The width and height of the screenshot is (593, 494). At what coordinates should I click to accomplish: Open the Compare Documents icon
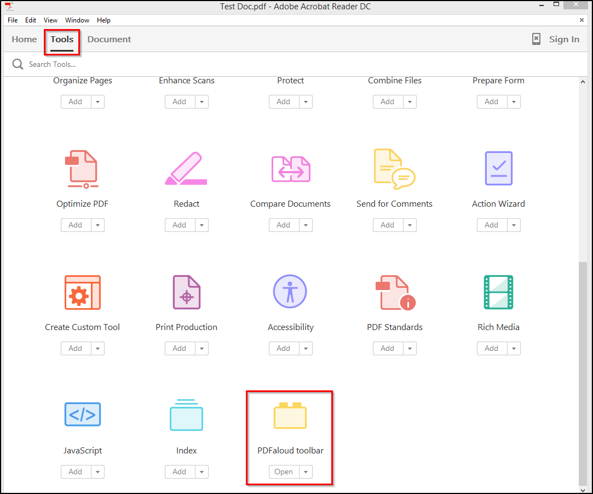tap(290, 169)
